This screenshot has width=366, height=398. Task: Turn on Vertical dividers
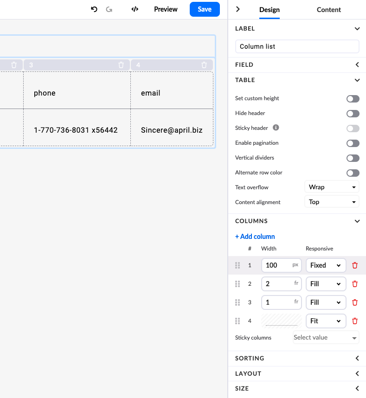click(x=353, y=158)
